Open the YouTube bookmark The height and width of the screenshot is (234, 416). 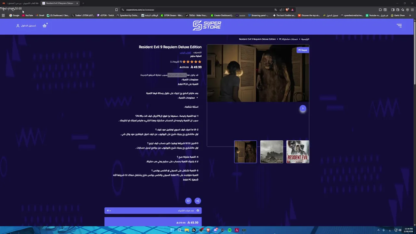[28, 15]
